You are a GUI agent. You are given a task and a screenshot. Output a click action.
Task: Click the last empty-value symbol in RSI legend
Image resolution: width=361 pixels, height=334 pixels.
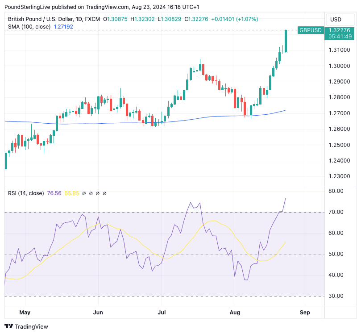(x=105, y=193)
